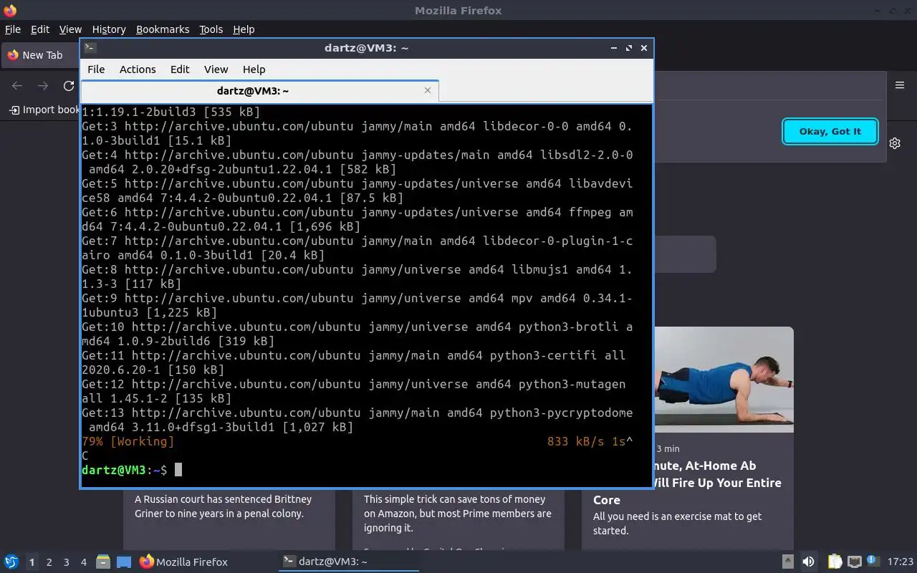Maximize the terminal window

629,48
